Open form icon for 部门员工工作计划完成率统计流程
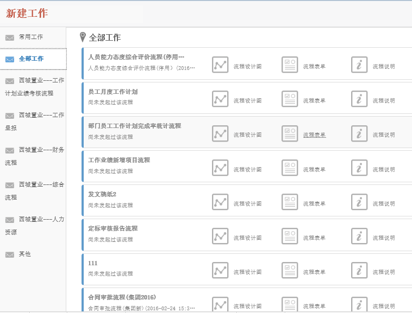 290,133
